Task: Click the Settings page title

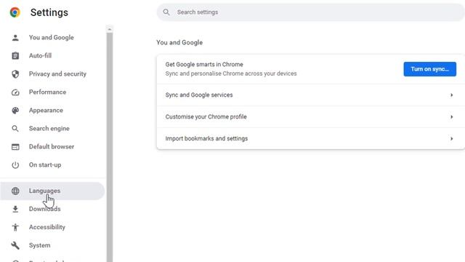Action: pos(49,12)
